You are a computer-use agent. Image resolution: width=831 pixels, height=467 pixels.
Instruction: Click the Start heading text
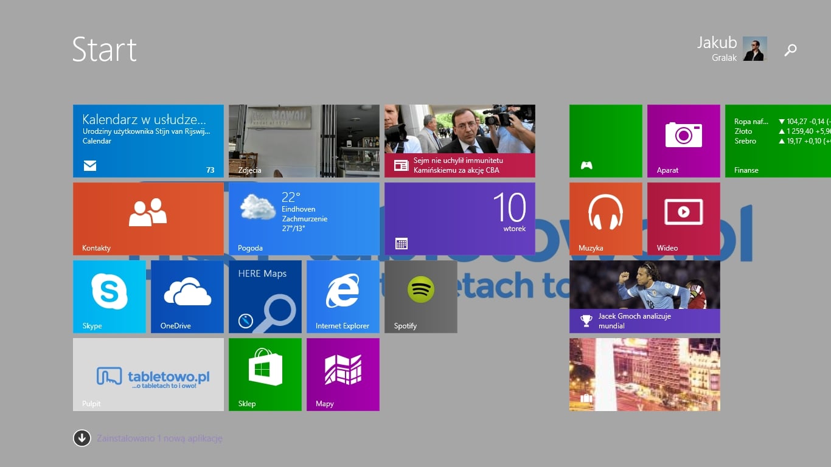[105, 49]
